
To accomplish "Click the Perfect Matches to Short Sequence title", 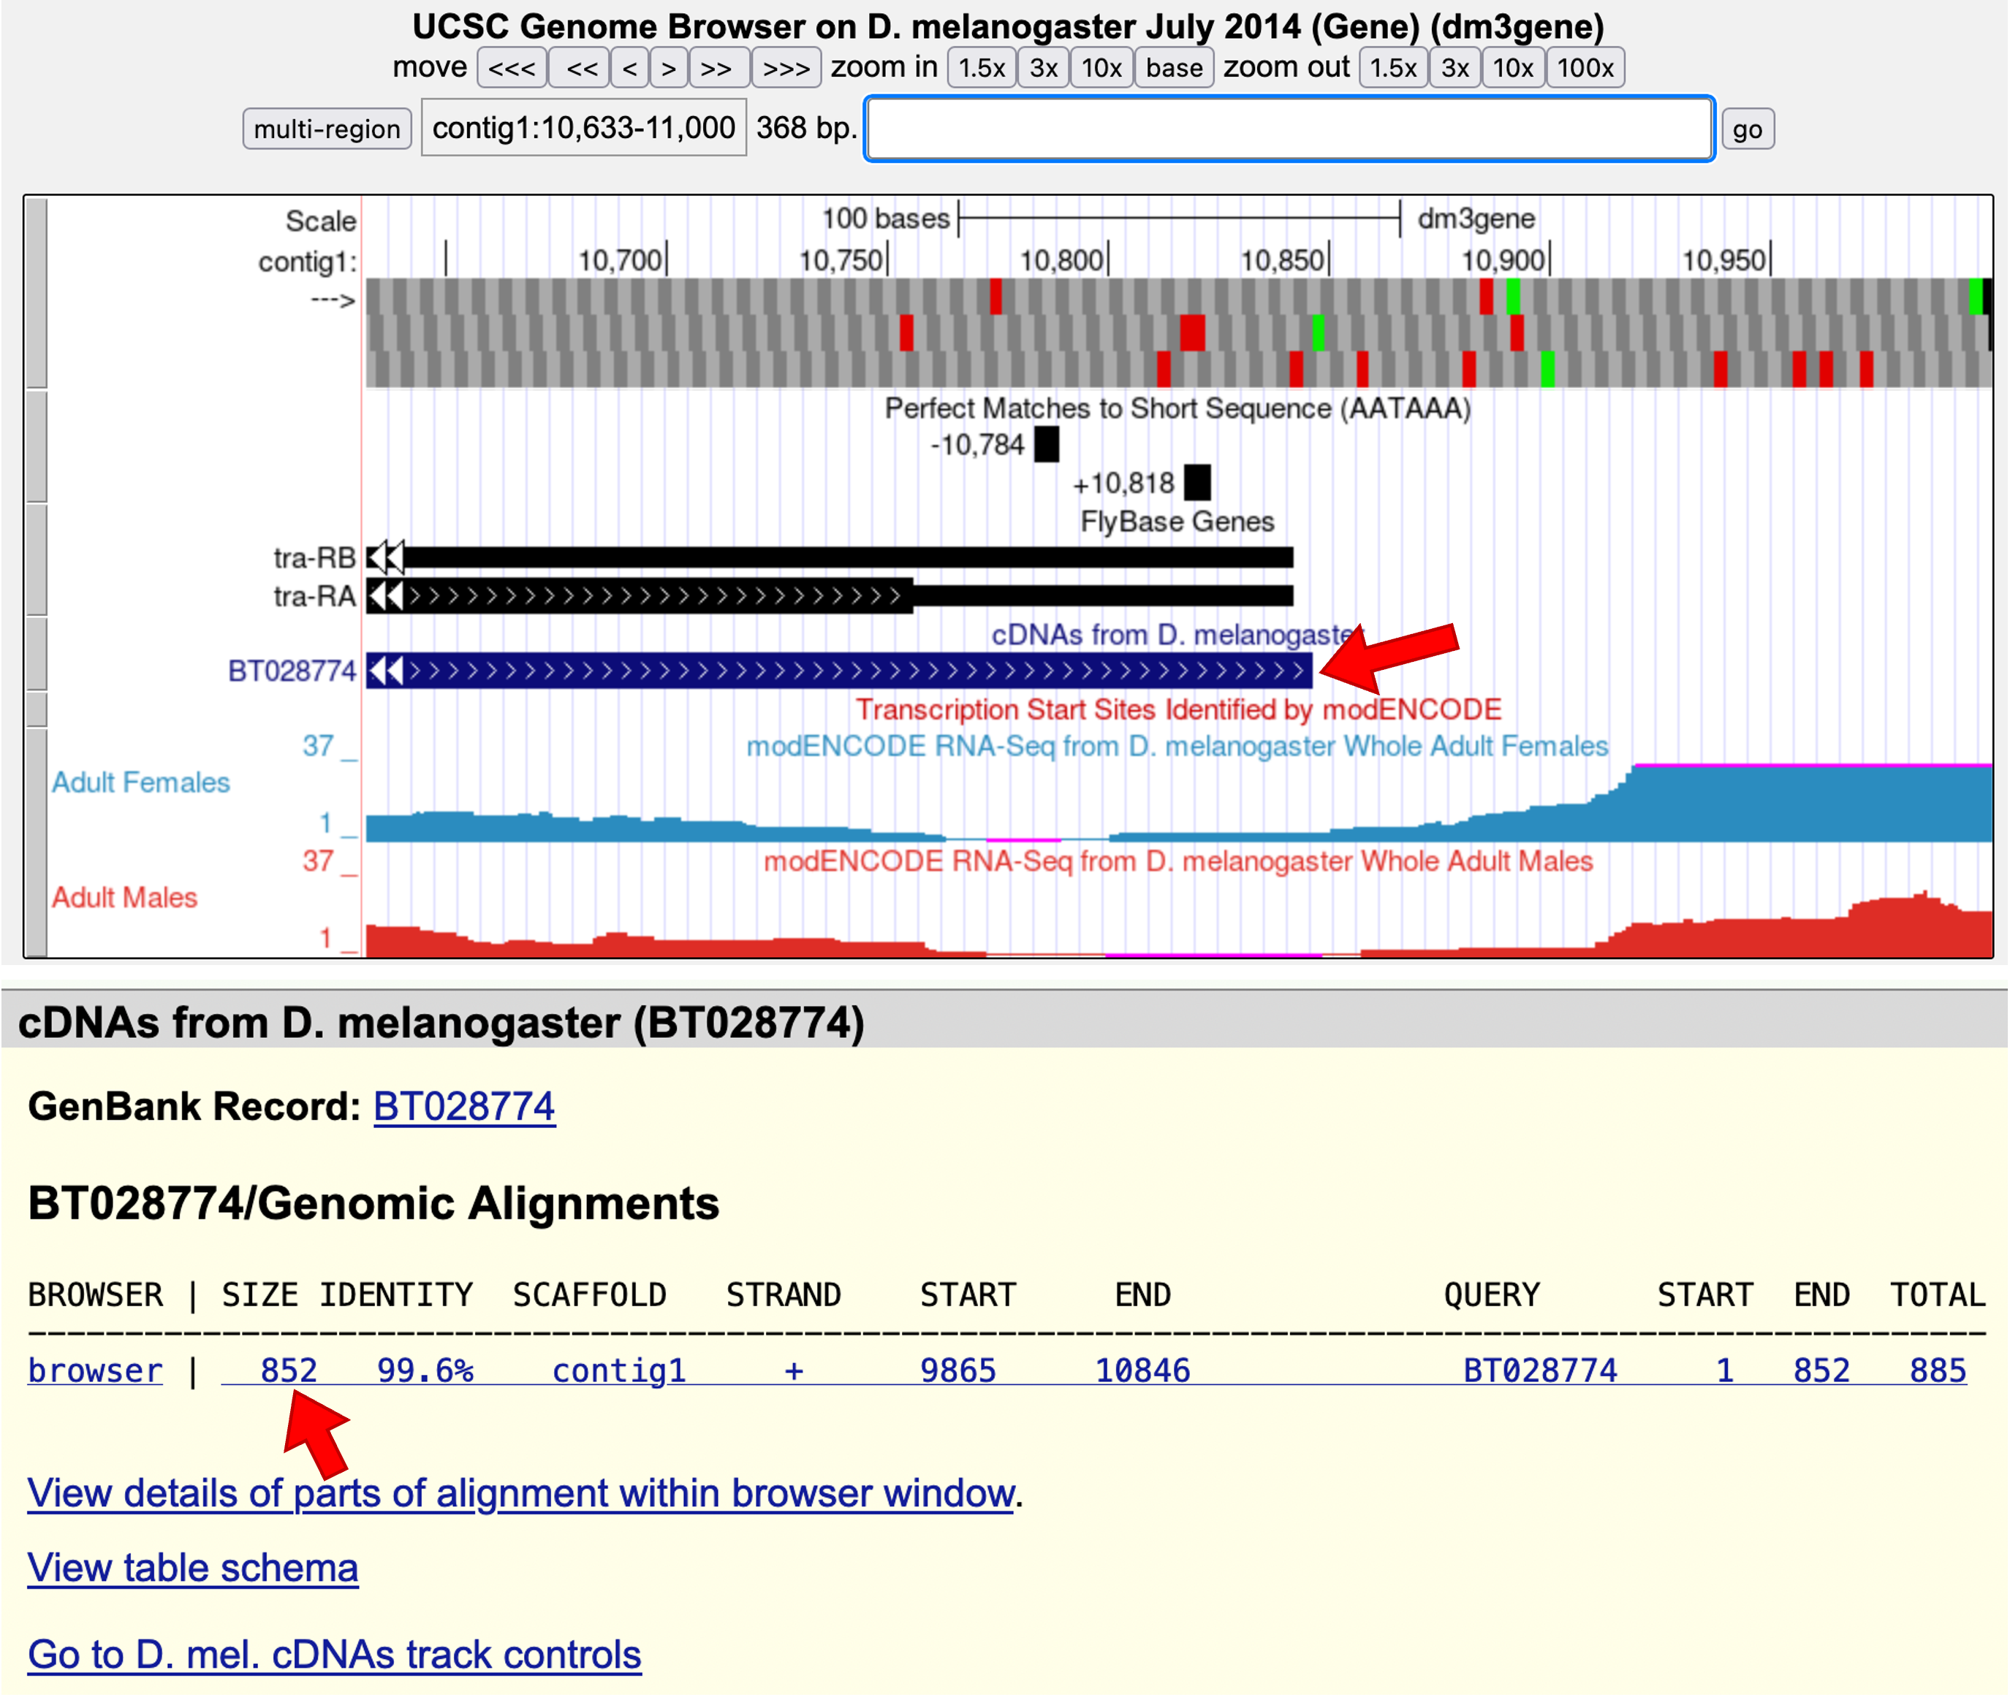I will coord(1177,409).
